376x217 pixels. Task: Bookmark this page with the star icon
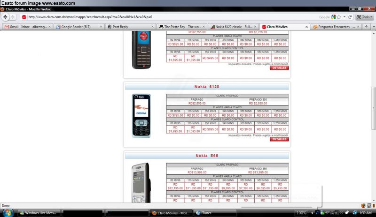[x=339, y=17]
